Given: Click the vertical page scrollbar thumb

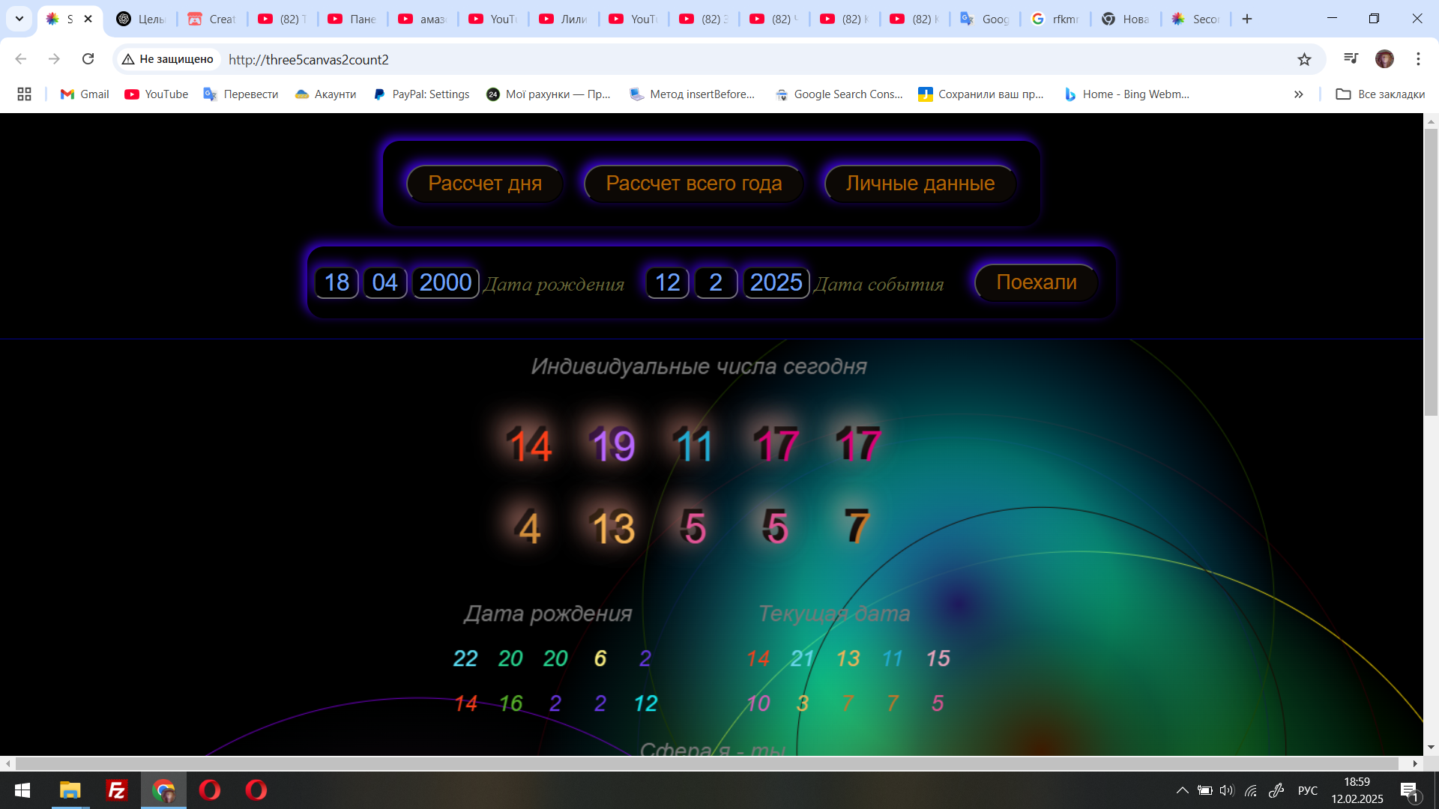Looking at the screenshot, I should (x=1431, y=271).
